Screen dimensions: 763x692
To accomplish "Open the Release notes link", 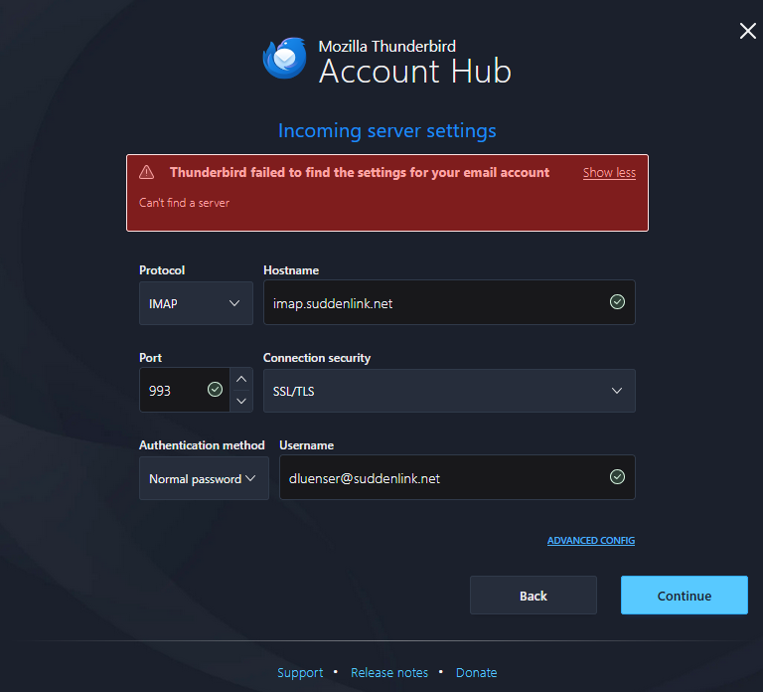I will click(x=389, y=672).
